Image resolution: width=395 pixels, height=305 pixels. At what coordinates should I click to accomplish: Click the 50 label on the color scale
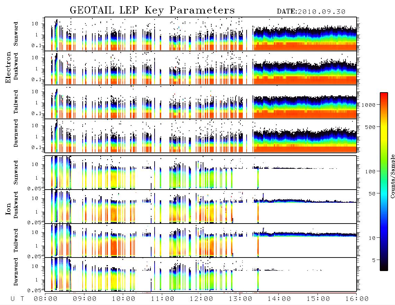tap(371, 194)
